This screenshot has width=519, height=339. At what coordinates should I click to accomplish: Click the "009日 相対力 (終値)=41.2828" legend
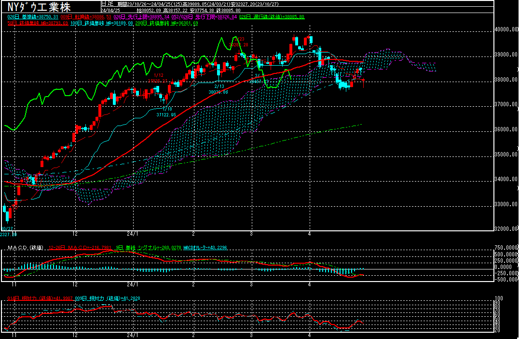click(108, 298)
